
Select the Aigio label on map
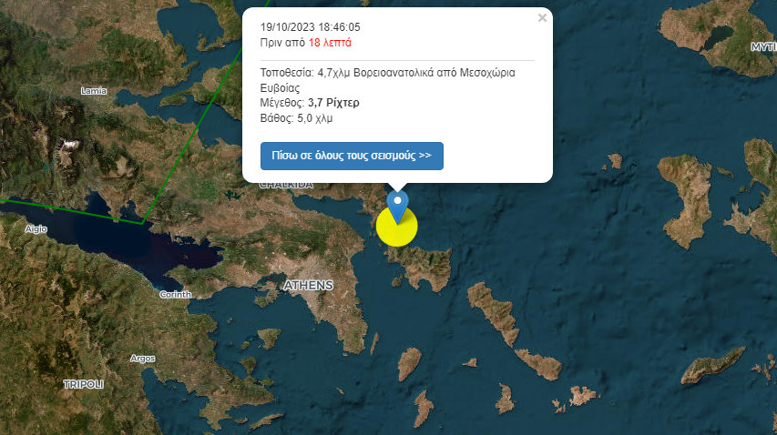coord(36,229)
